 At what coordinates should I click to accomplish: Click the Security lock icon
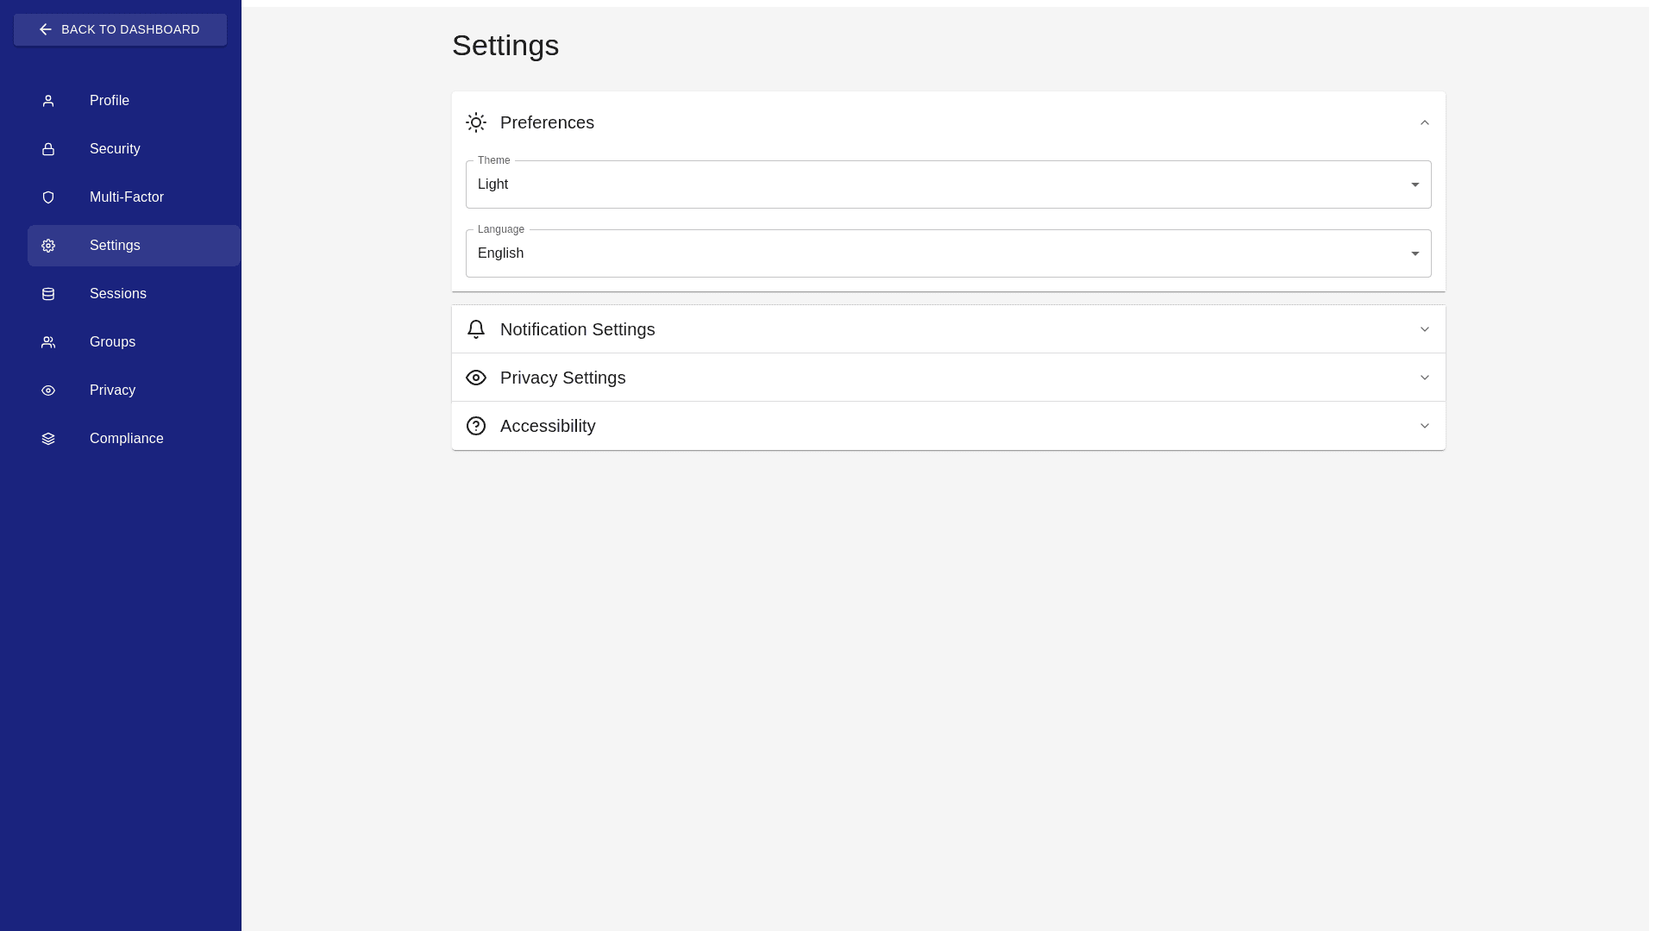(48, 149)
